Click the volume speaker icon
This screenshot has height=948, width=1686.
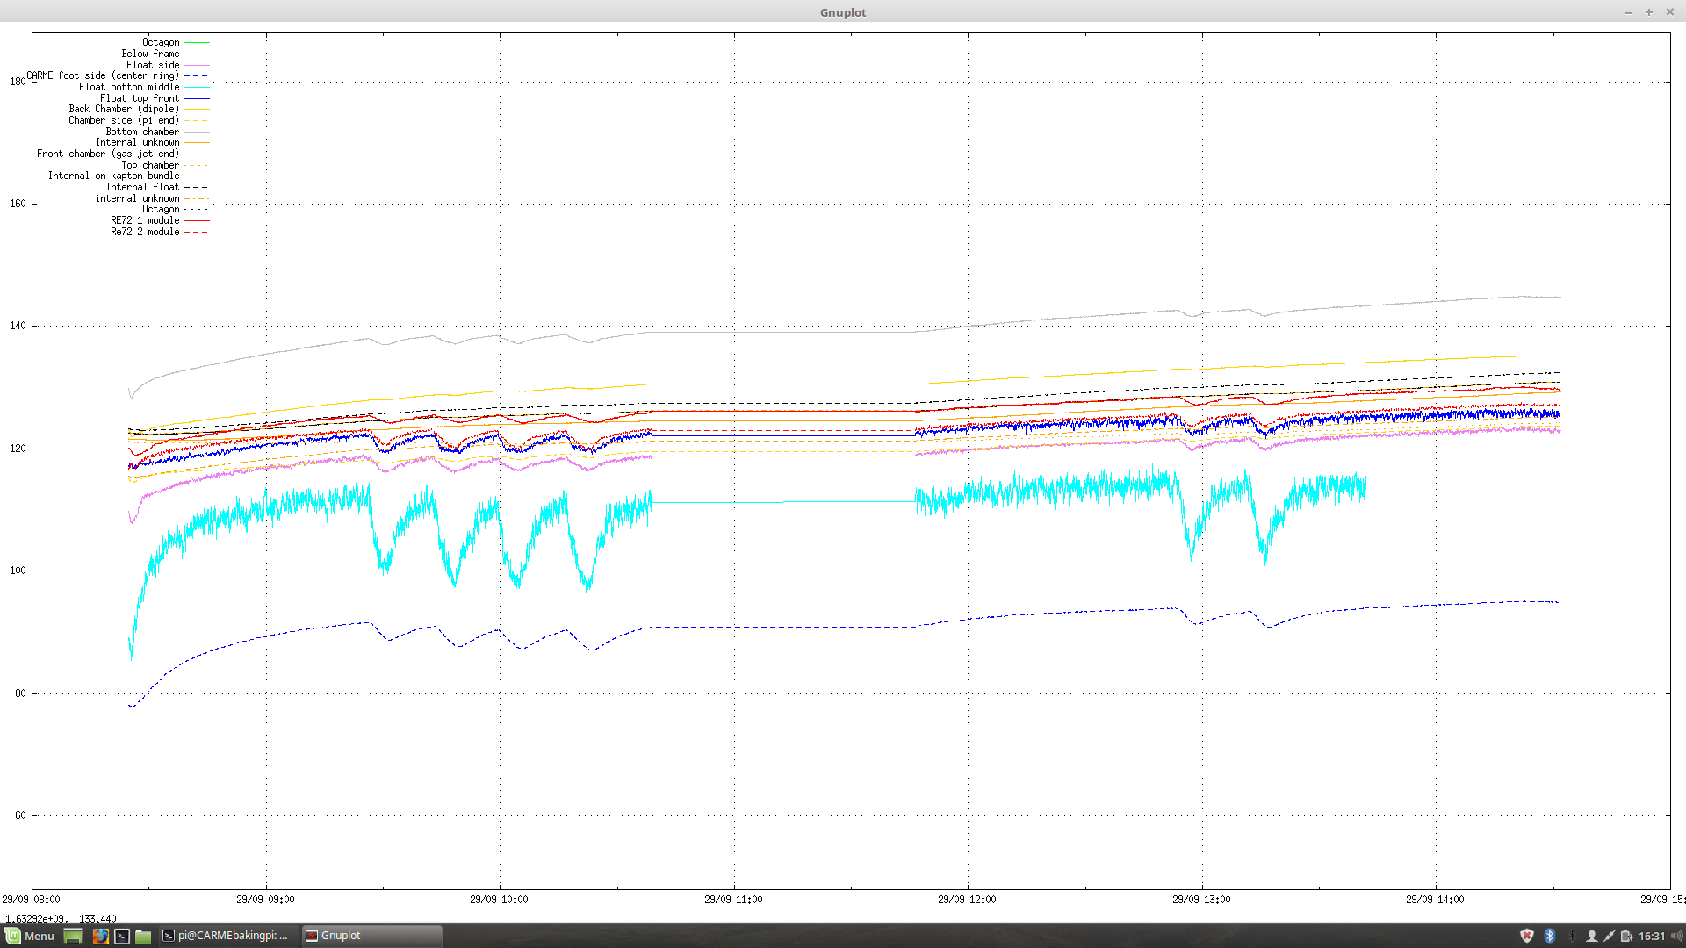pyautogui.click(x=1676, y=936)
